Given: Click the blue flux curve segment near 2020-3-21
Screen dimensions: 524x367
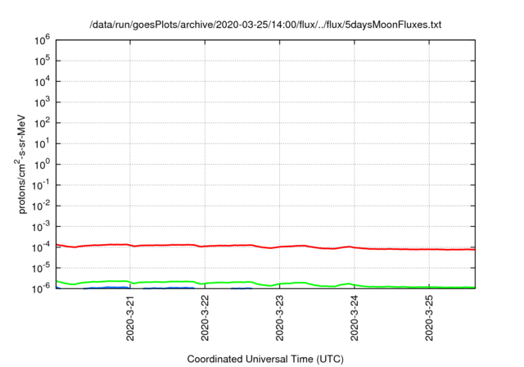Looking at the screenshot, I should pos(107,288).
